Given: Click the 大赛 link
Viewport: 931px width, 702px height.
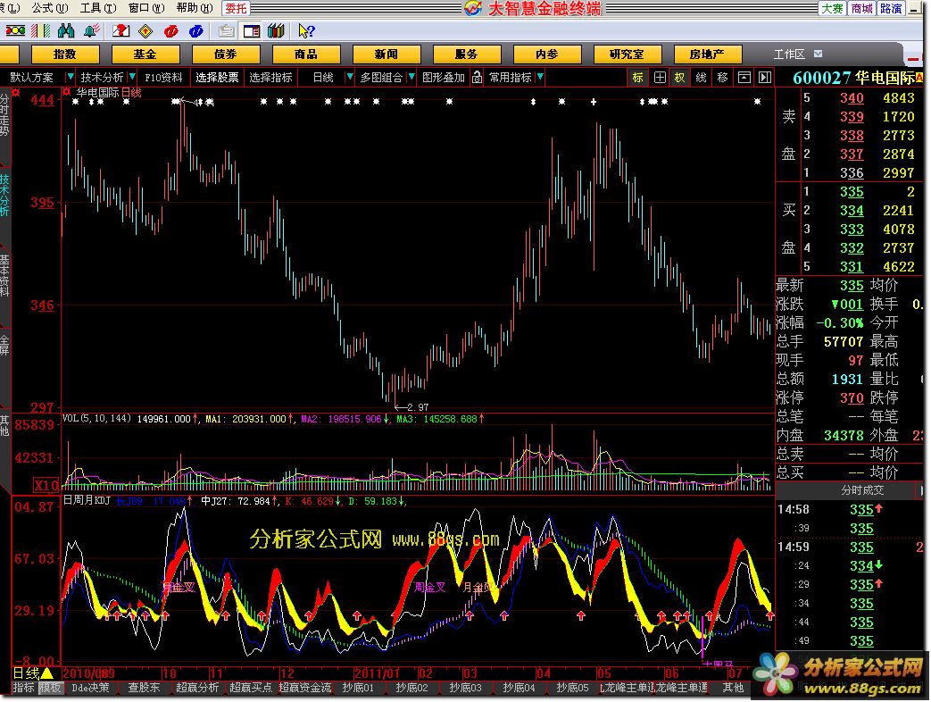Looking at the screenshot, I should click(x=833, y=8).
